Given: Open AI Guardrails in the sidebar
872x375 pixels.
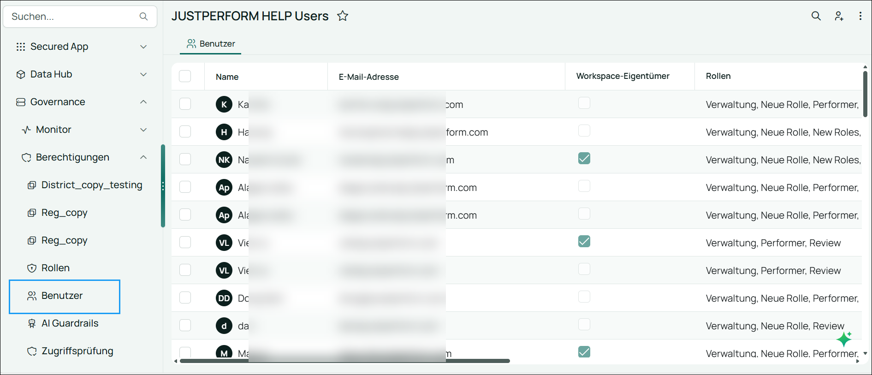Looking at the screenshot, I should click(70, 323).
